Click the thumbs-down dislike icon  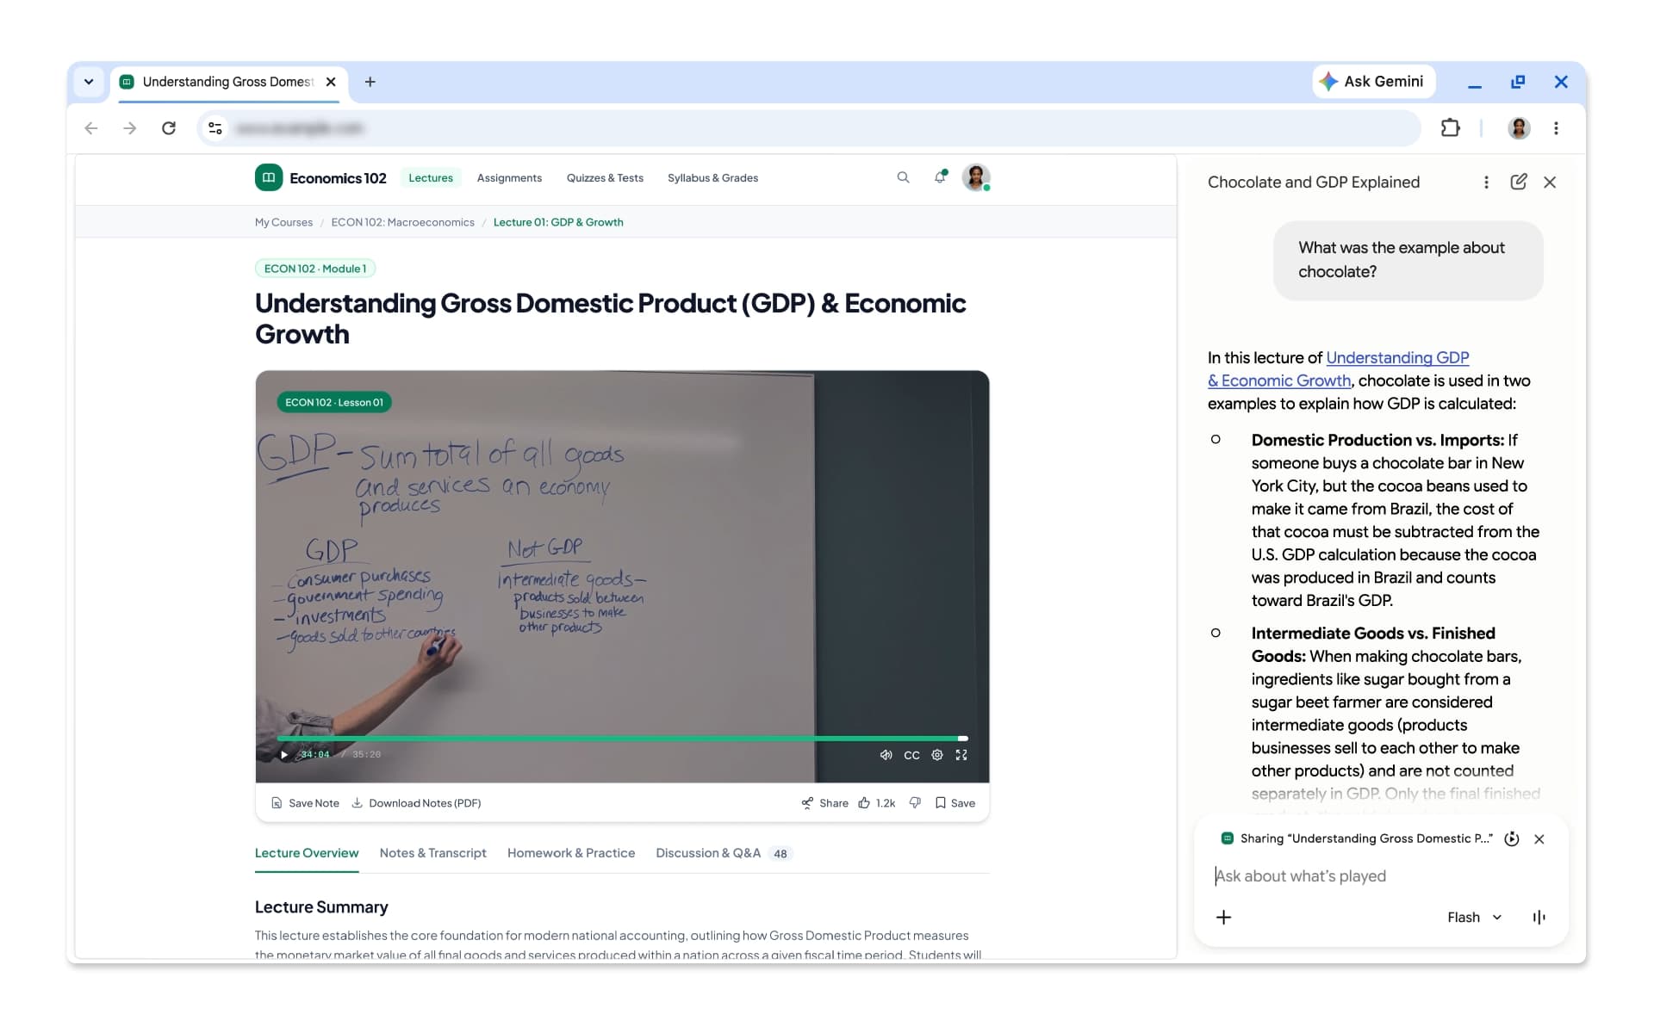point(915,803)
